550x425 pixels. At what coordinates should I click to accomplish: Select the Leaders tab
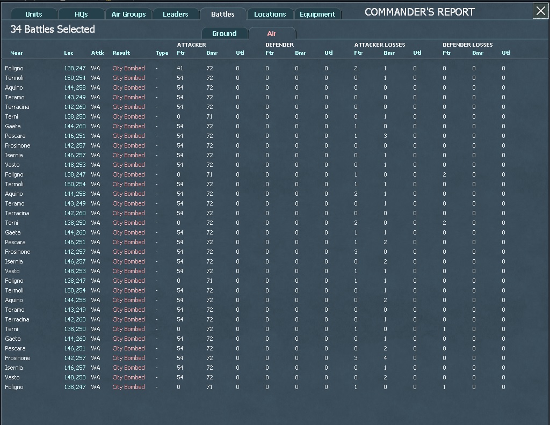click(176, 14)
